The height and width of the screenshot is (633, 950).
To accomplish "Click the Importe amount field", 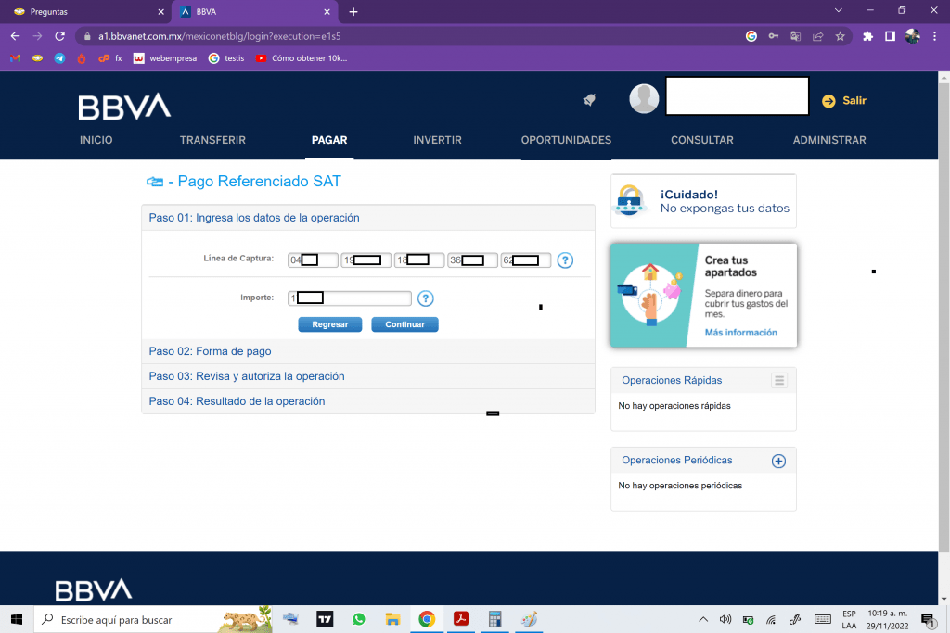I will click(x=350, y=298).
